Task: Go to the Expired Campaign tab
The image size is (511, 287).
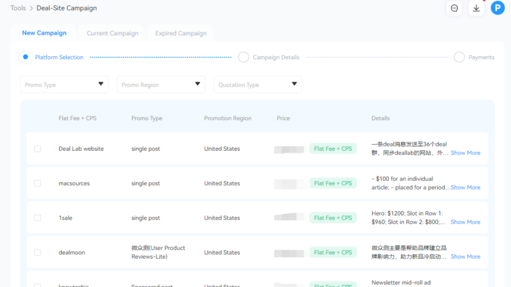Action: pyautogui.click(x=181, y=33)
